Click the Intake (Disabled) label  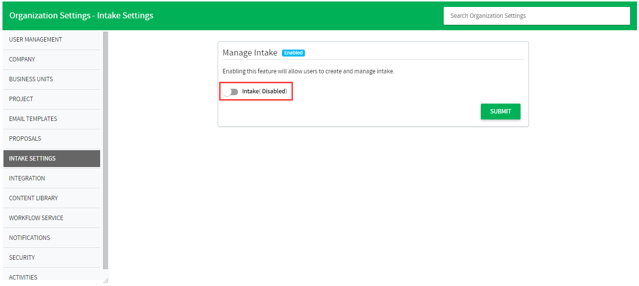point(265,92)
